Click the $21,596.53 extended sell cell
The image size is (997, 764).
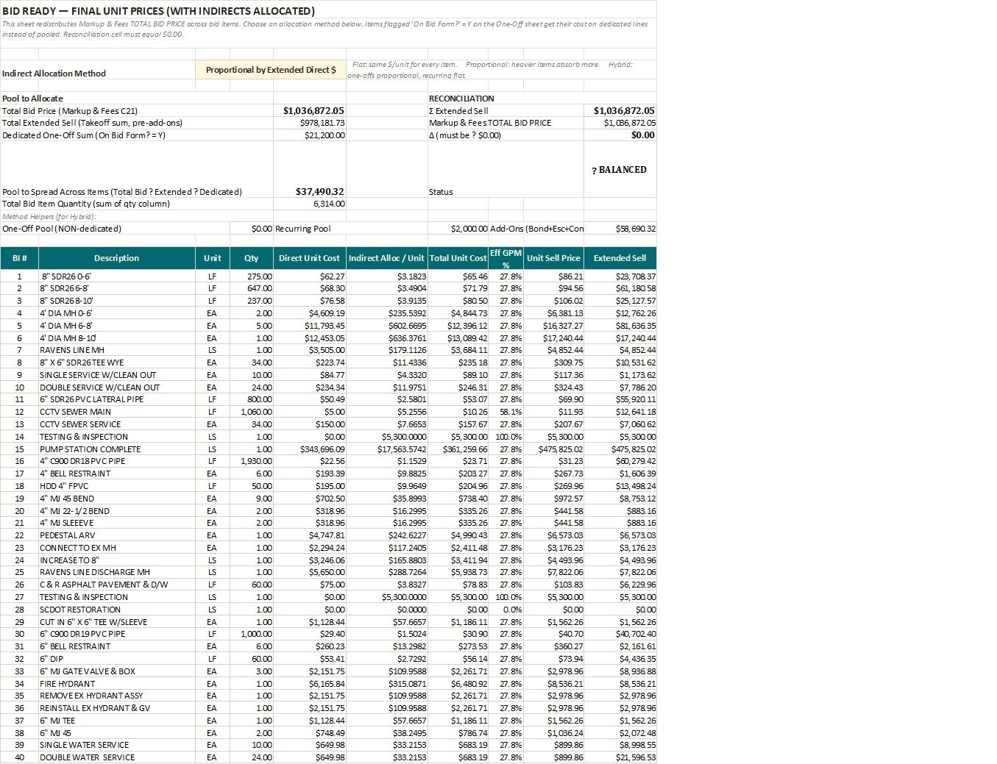tap(620, 757)
